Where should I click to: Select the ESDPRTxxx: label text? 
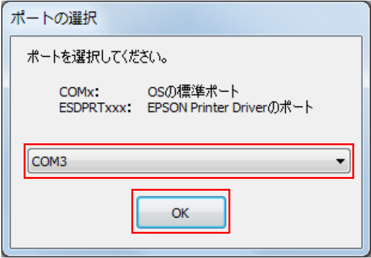[95, 108]
